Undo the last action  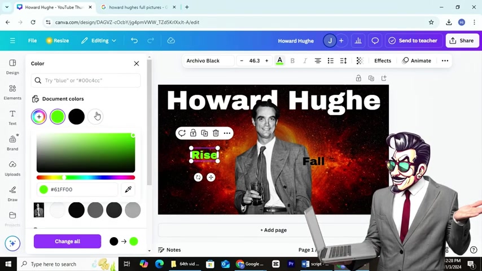point(134,41)
